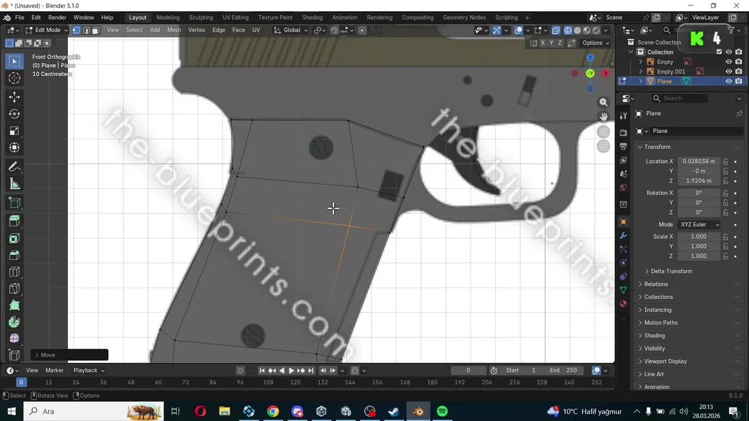Activate the Rotate tool in toolbar
This screenshot has height=421, width=749.
pyautogui.click(x=15, y=114)
